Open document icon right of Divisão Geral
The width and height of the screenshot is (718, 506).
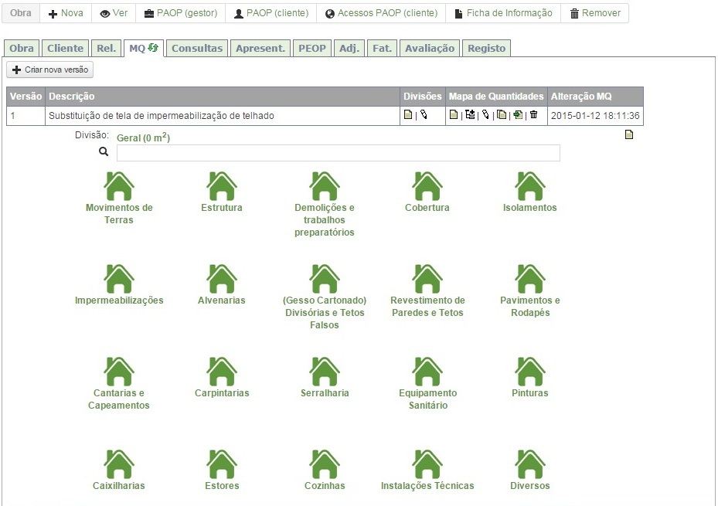629,134
